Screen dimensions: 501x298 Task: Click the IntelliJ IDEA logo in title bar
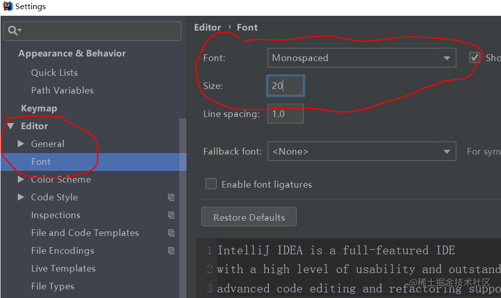point(7,6)
